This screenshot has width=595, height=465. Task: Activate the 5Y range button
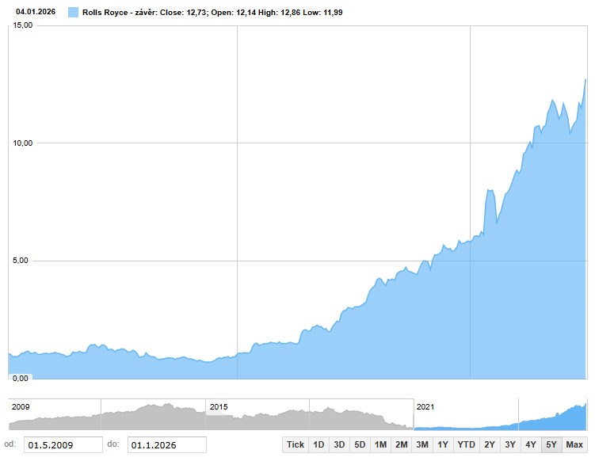pos(551,444)
